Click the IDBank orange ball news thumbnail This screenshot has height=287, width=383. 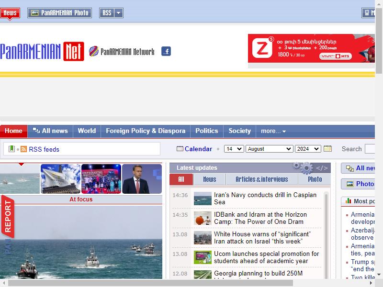[203, 218]
